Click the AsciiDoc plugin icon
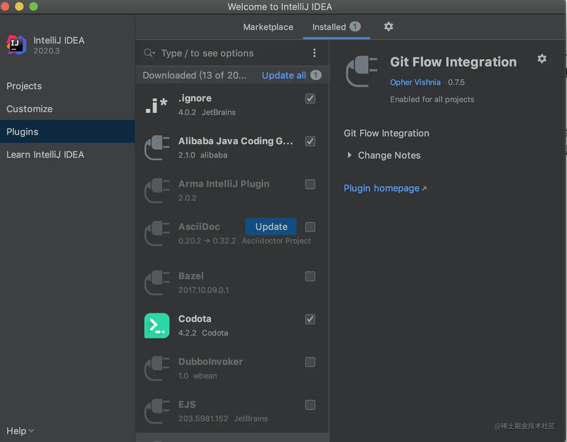567x442 pixels. pyautogui.click(x=157, y=234)
